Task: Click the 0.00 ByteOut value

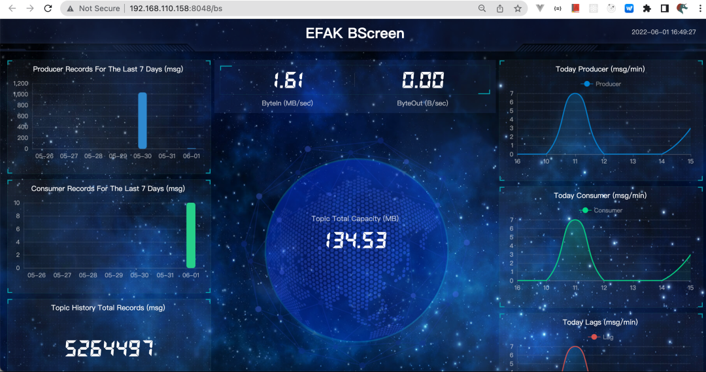Action: (x=423, y=80)
